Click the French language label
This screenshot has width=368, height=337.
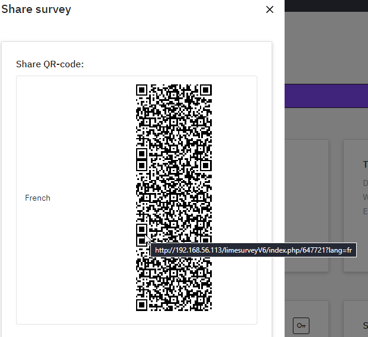[37, 198]
